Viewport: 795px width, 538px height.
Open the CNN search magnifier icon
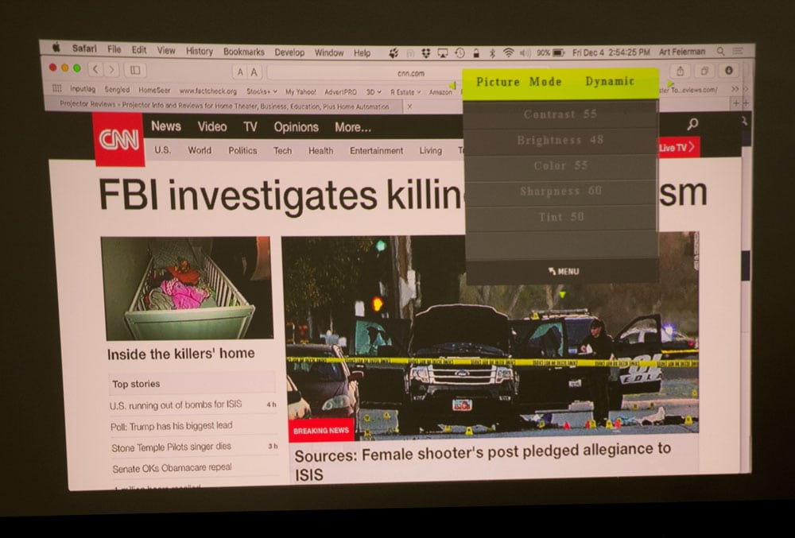692,124
